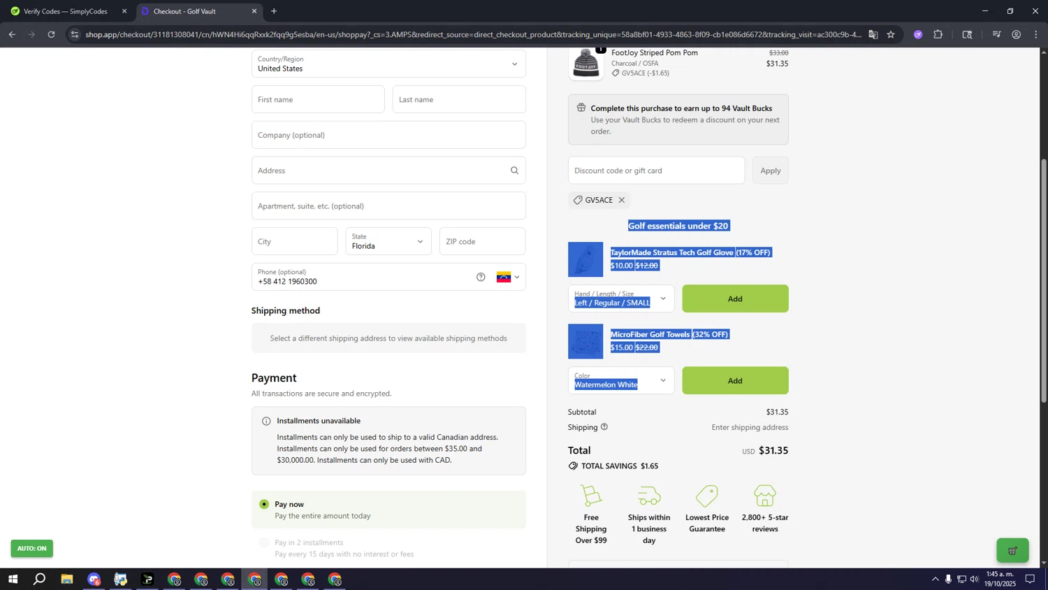The height and width of the screenshot is (590, 1048).
Task: Click the shipping info question icon
Action: click(x=604, y=427)
